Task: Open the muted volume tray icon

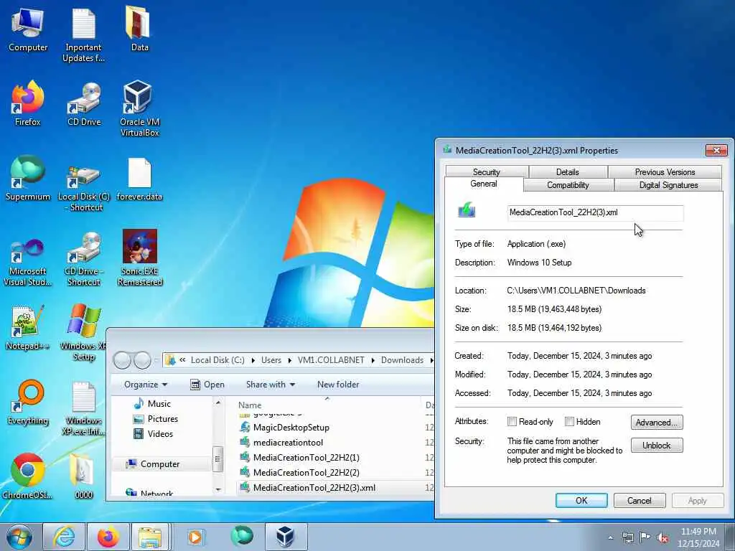Action: pyautogui.click(x=663, y=538)
